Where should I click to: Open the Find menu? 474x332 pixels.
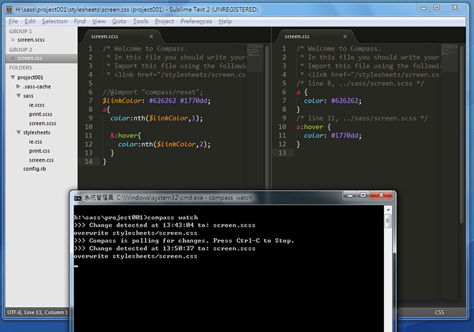[x=80, y=21]
